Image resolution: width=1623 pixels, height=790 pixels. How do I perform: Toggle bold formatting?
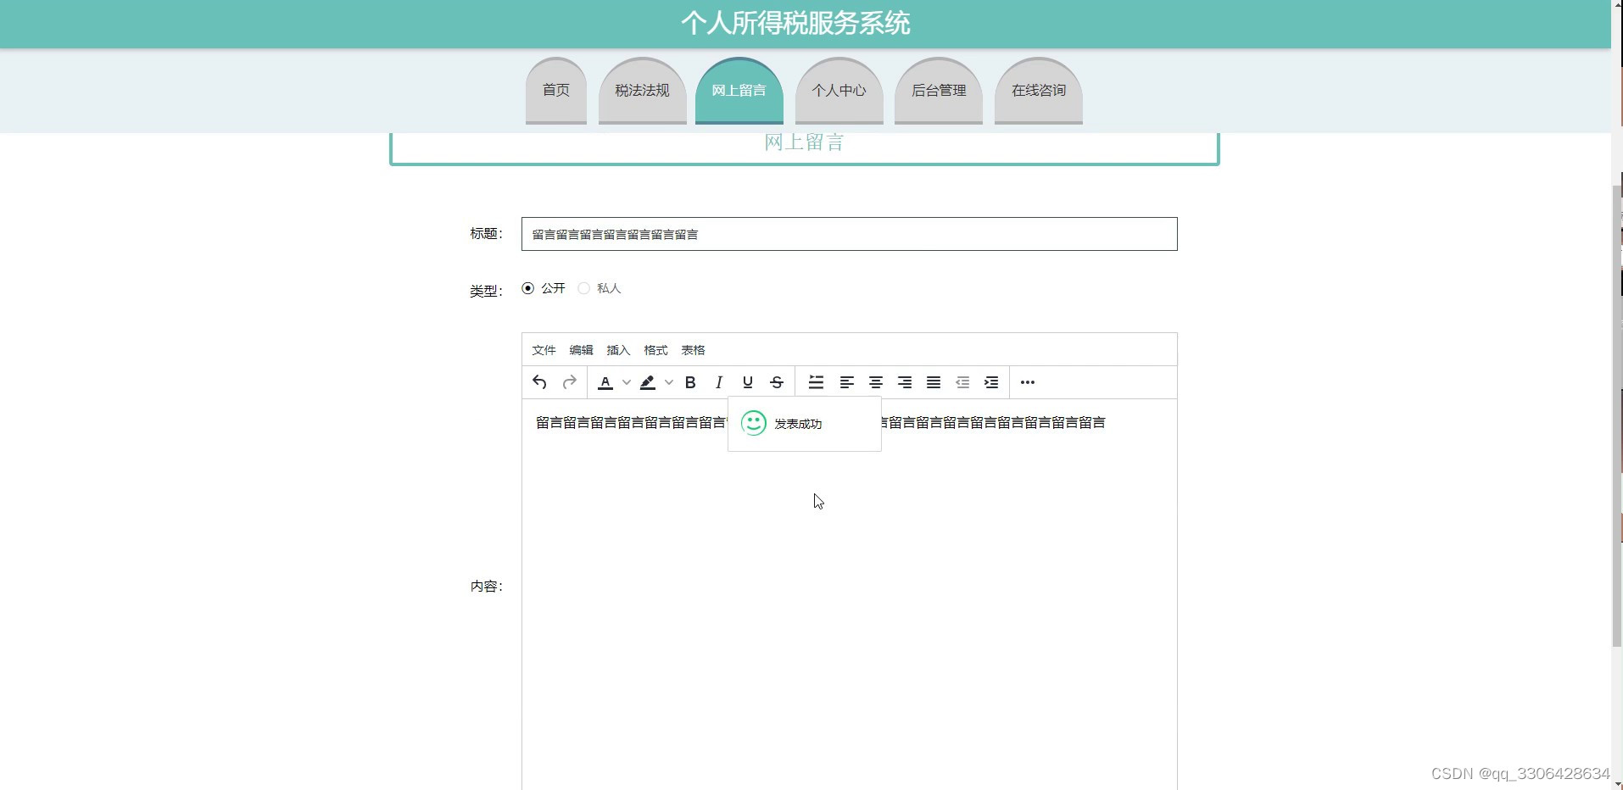(690, 382)
